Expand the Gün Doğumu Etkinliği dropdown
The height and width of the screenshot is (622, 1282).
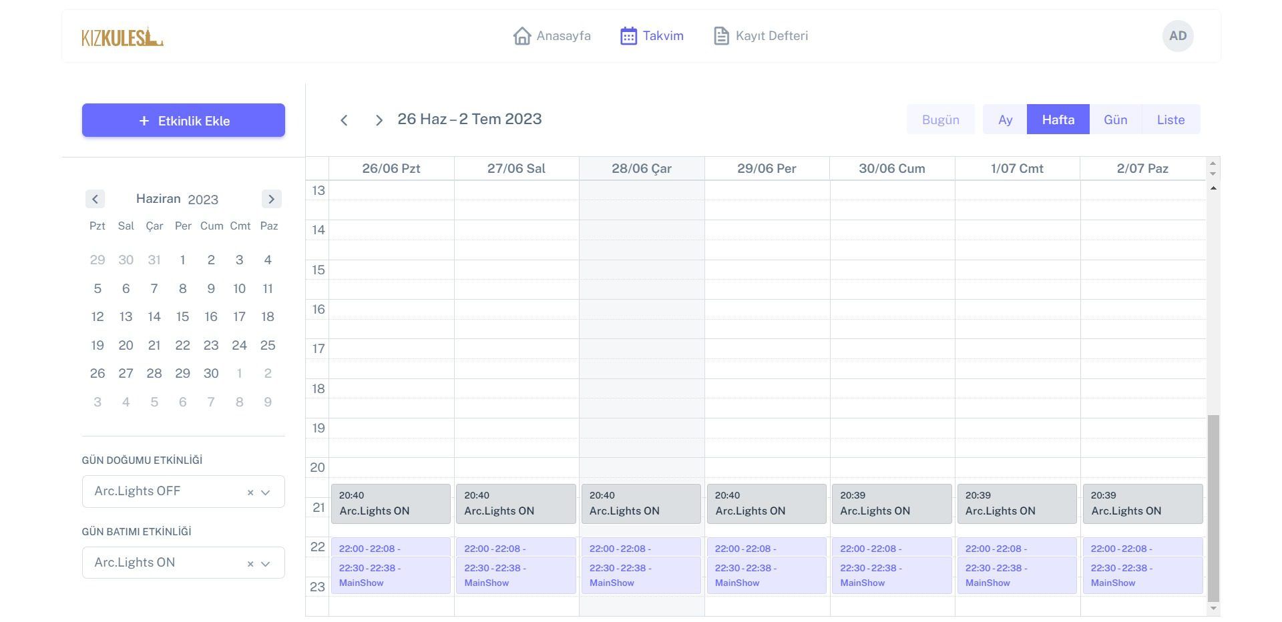266,493
